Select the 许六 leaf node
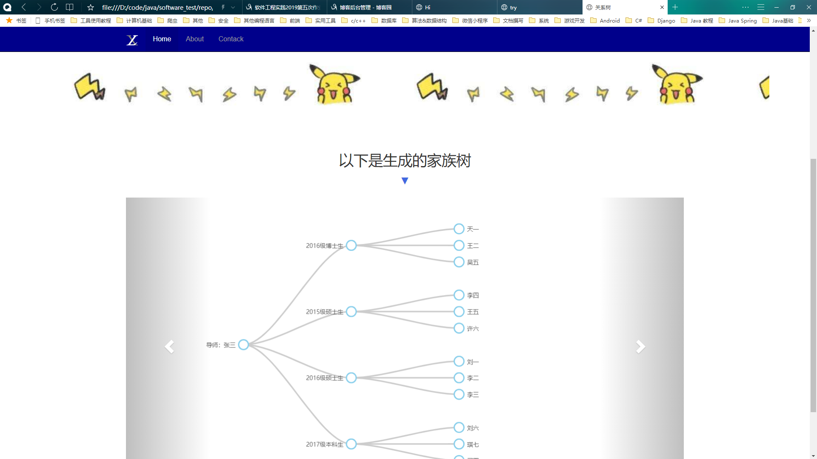Image resolution: width=817 pixels, height=459 pixels. (459, 328)
